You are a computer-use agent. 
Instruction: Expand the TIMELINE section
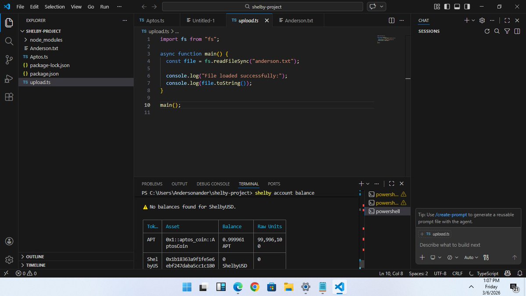[x=75, y=265]
